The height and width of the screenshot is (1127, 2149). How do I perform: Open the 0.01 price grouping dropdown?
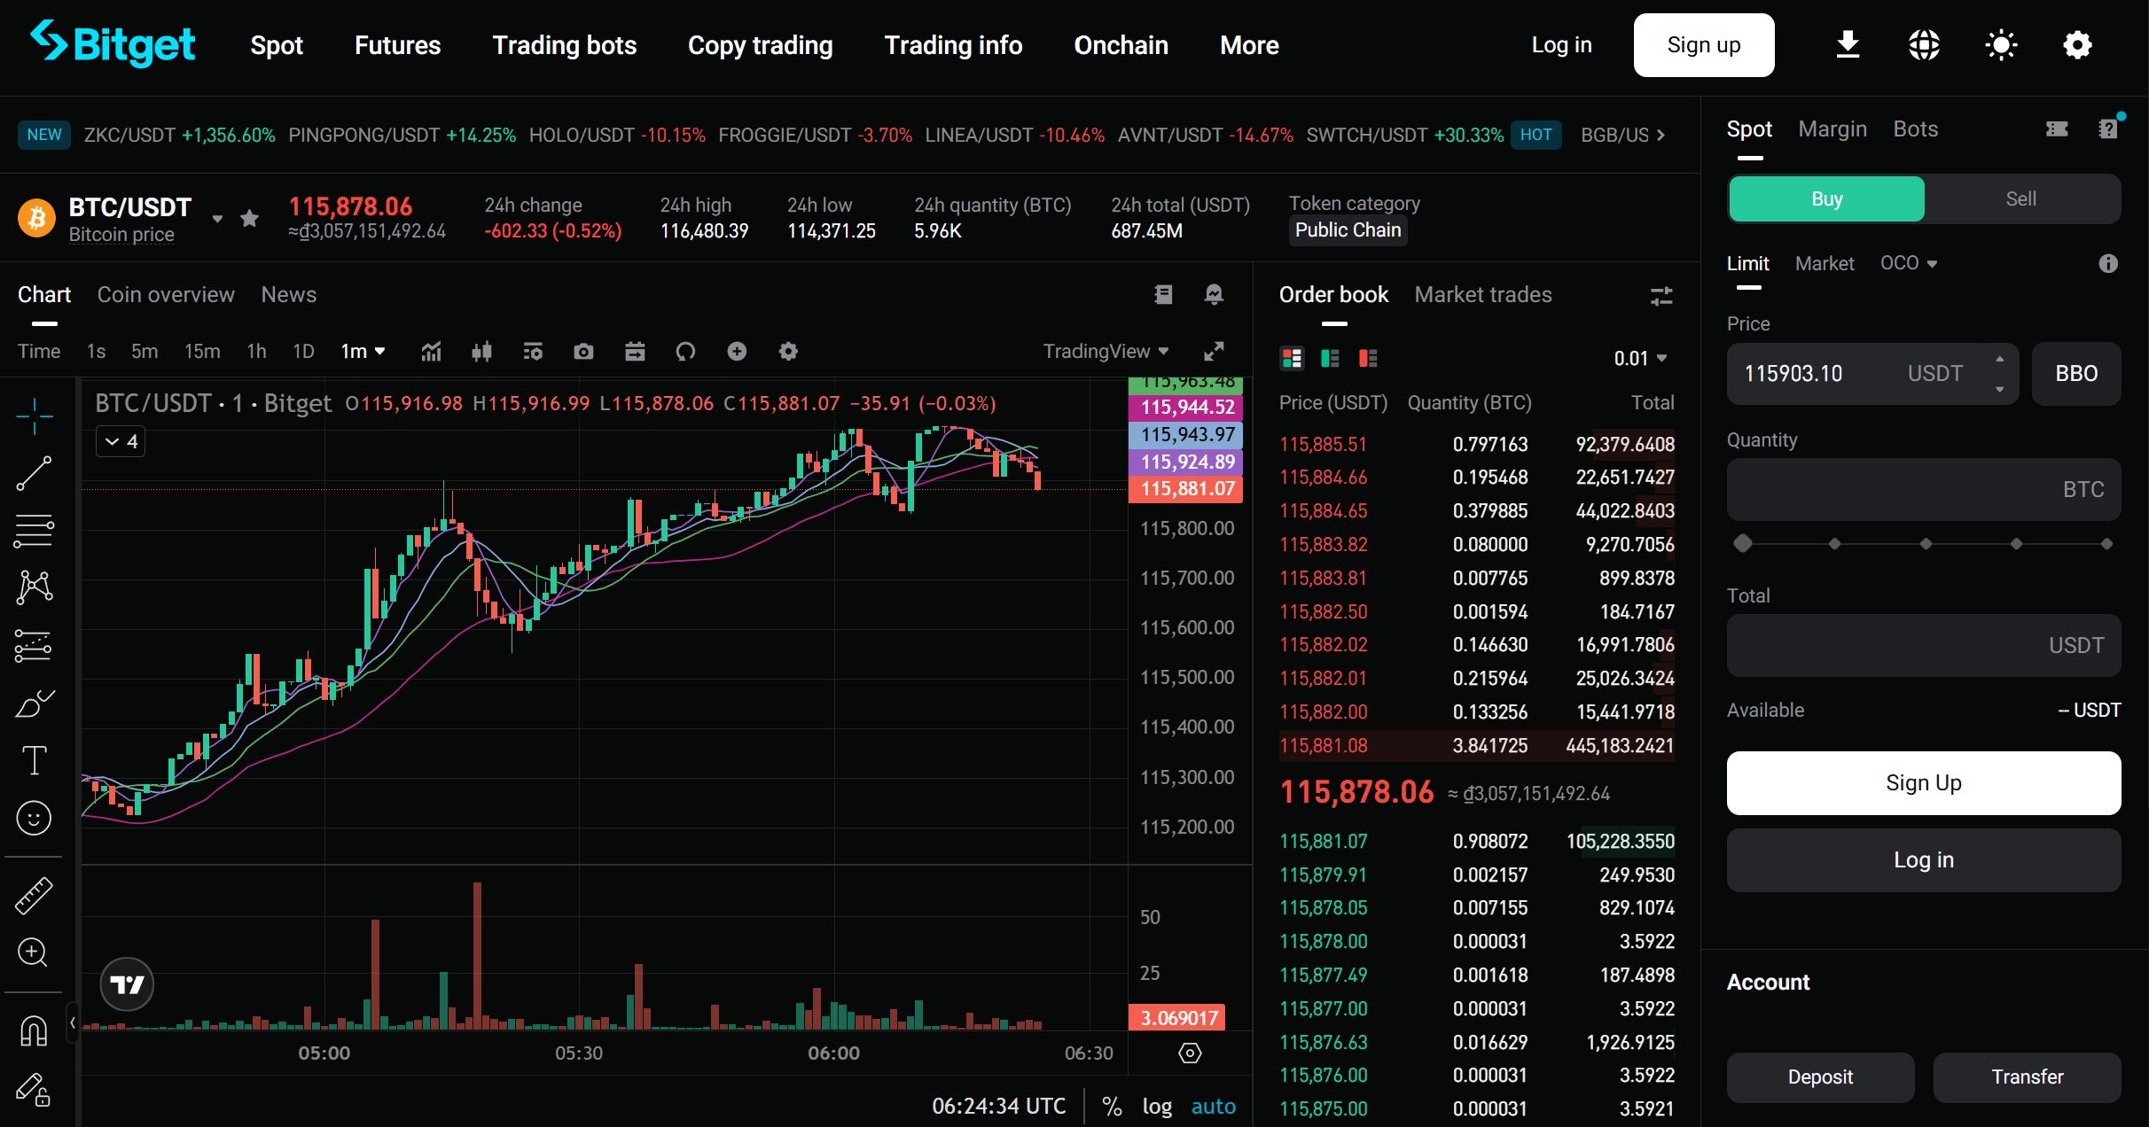tap(1640, 358)
